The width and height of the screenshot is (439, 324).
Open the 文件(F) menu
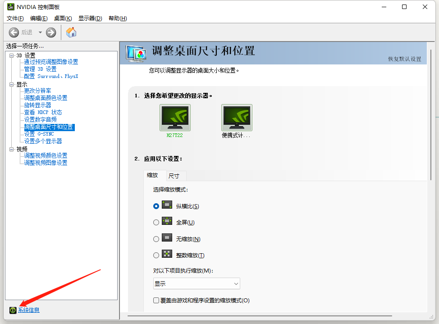point(15,18)
